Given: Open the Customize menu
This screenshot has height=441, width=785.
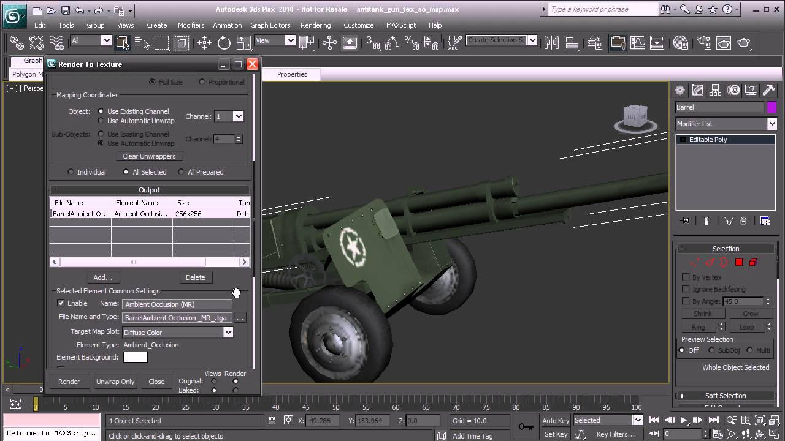Looking at the screenshot, I should pos(358,25).
